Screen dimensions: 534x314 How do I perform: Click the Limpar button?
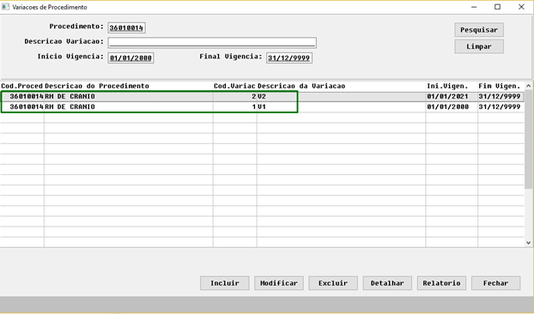tap(479, 46)
